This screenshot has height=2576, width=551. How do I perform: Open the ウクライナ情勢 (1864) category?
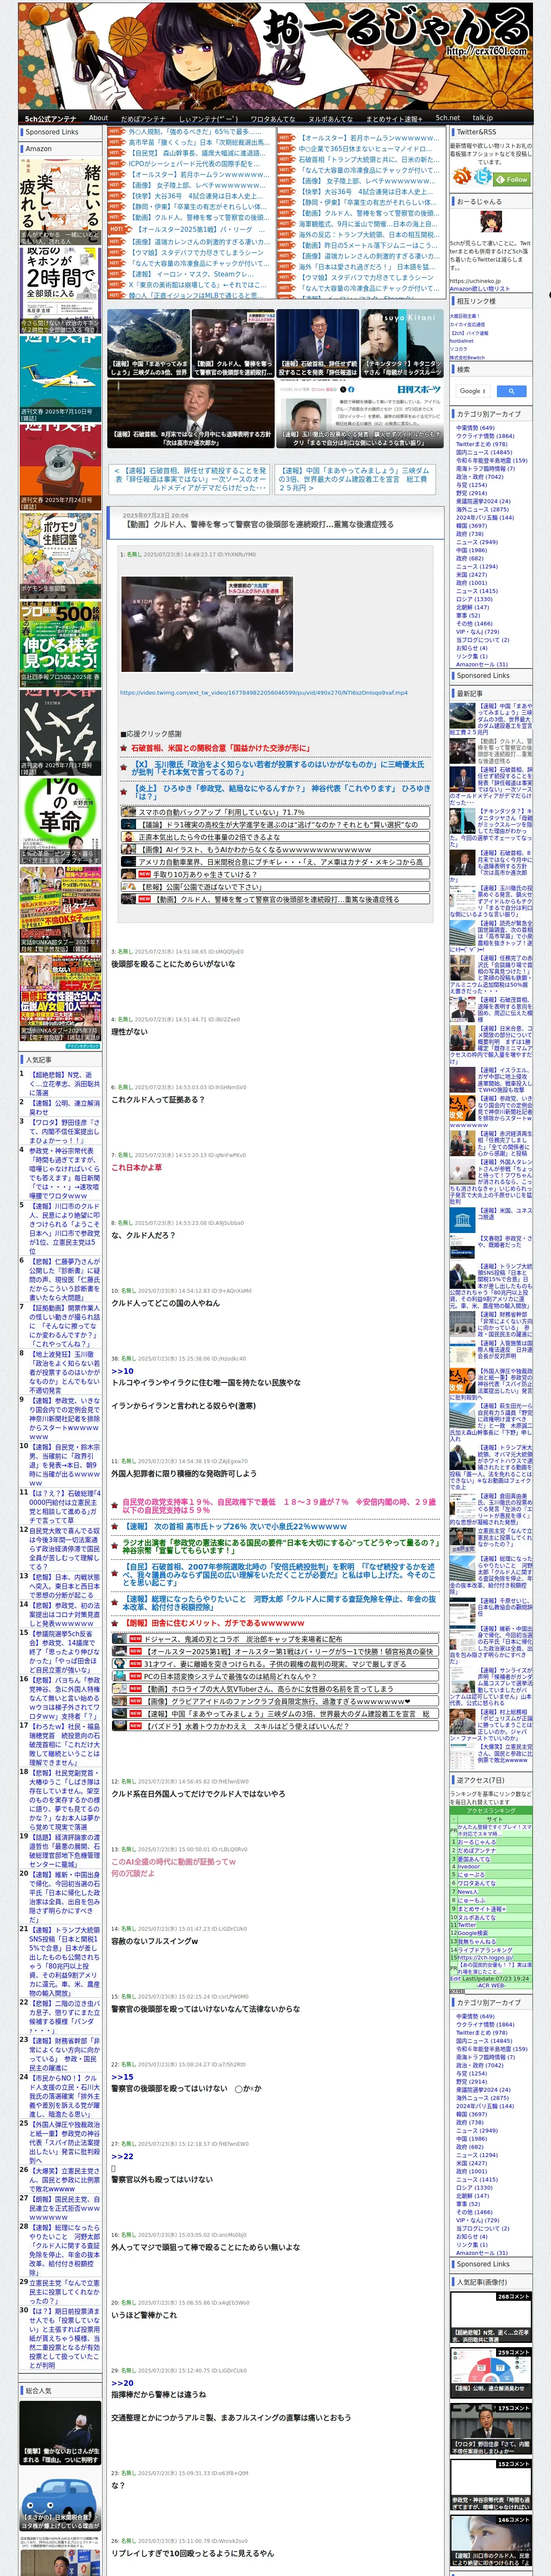485,436
